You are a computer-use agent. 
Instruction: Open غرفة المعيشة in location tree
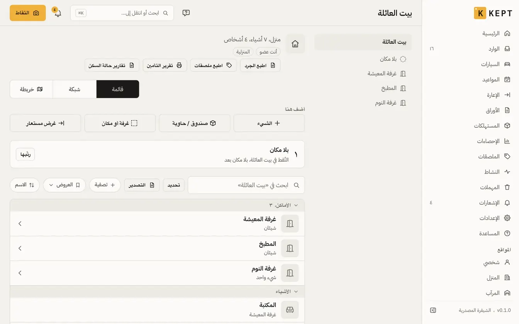click(x=363, y=74)
